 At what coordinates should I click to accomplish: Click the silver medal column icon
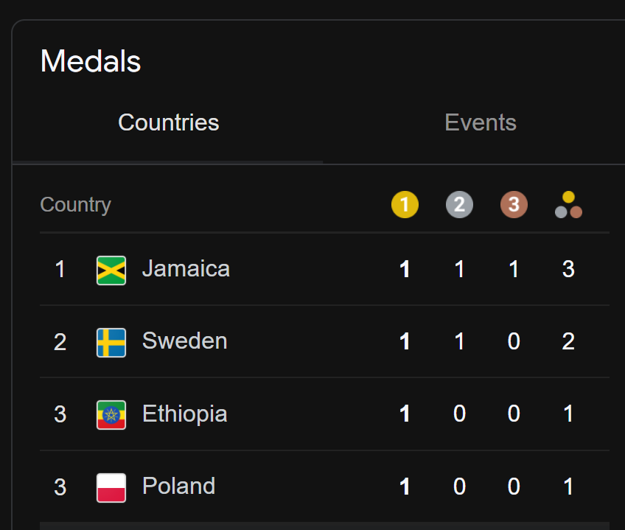(459, 205)
